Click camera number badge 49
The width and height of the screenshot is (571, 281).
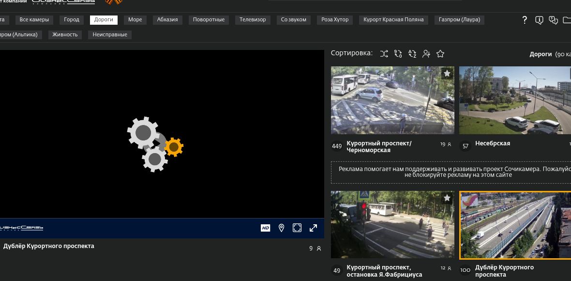coord(337,270)
